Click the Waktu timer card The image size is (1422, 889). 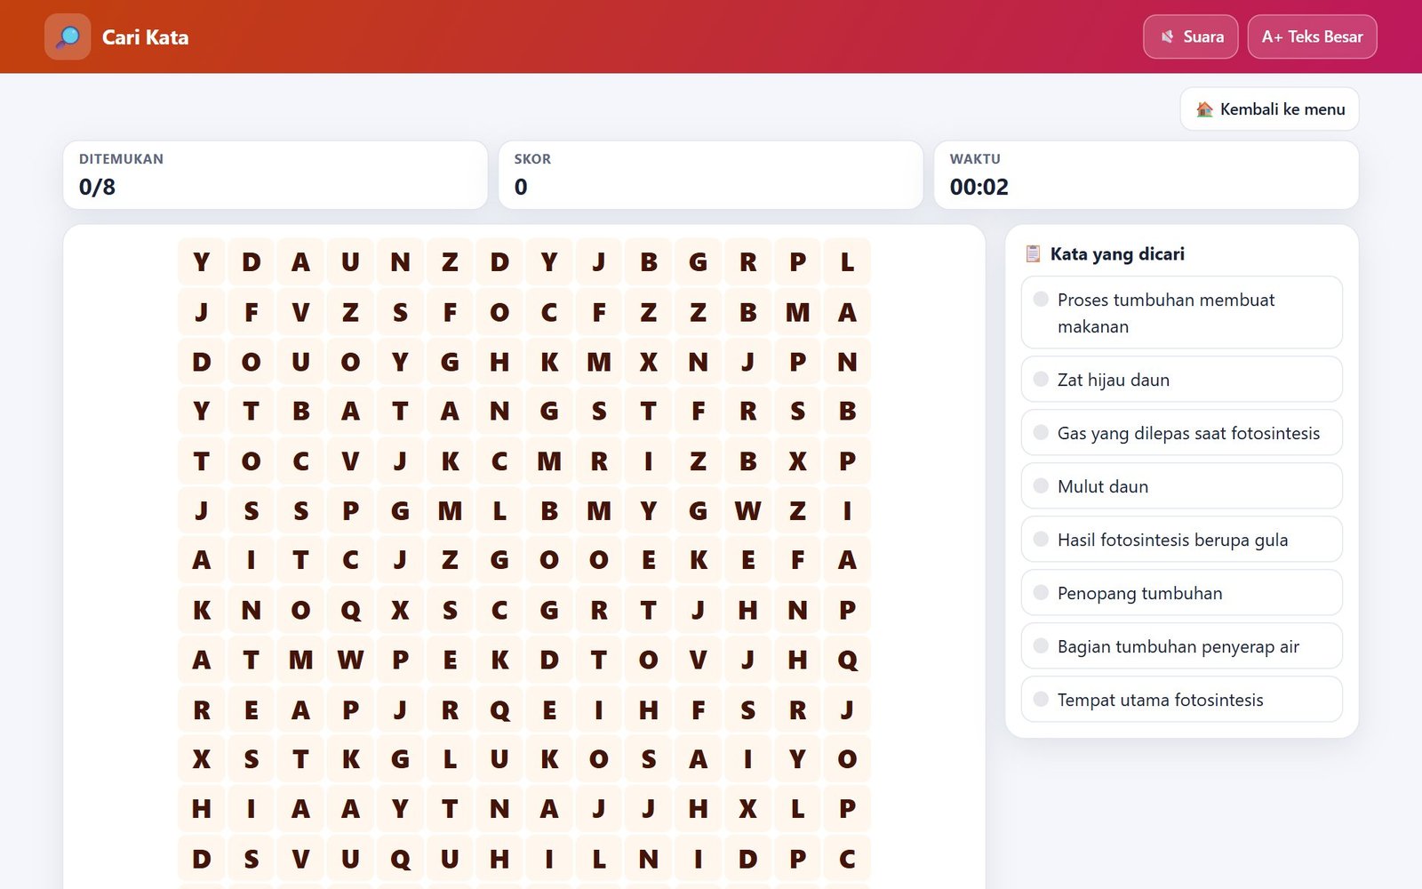click(1146, 175)
